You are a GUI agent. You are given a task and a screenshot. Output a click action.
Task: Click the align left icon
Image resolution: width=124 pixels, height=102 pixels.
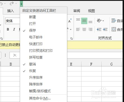[78, 29]
